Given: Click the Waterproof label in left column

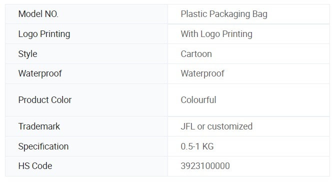Looking at the screenshot, I should pyautogui.click(x=40, y=73).
